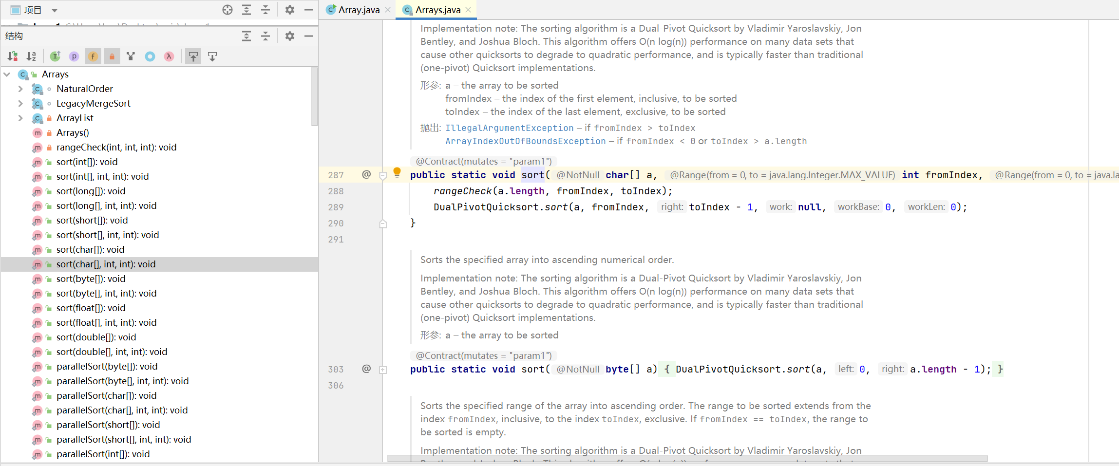The height and width of the screenshot is (466, 1119).
Task: Open the IllegalArgumentException doc link
Action: 509,128
